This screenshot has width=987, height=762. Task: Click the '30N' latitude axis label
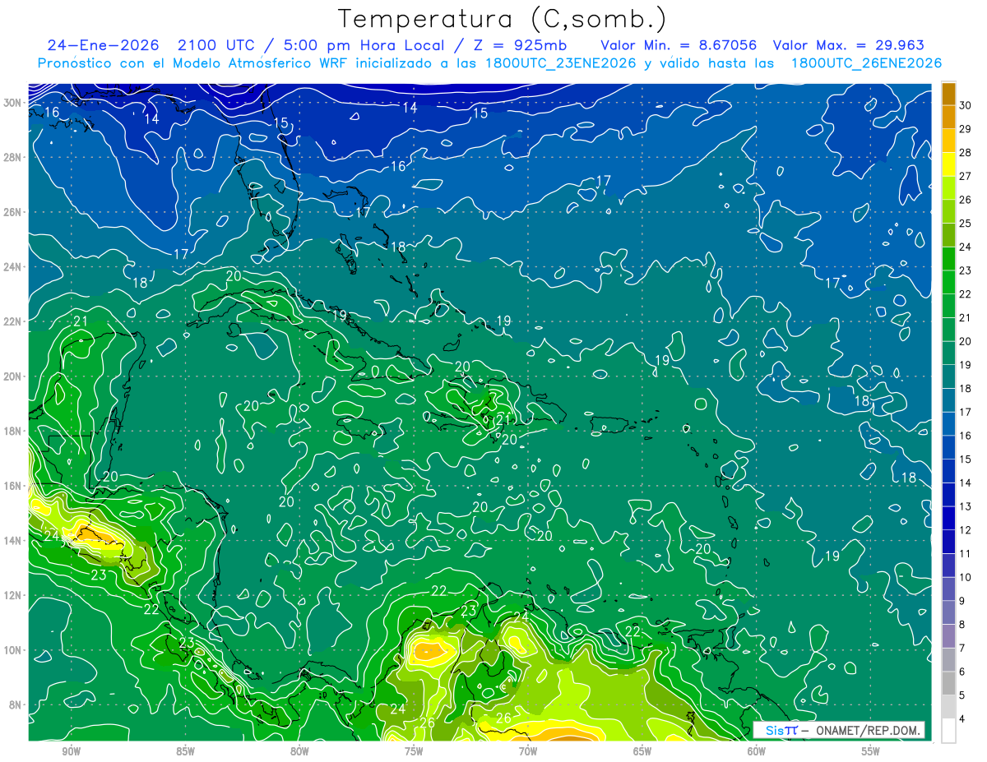pyautogui.click(x=13, y=103)
